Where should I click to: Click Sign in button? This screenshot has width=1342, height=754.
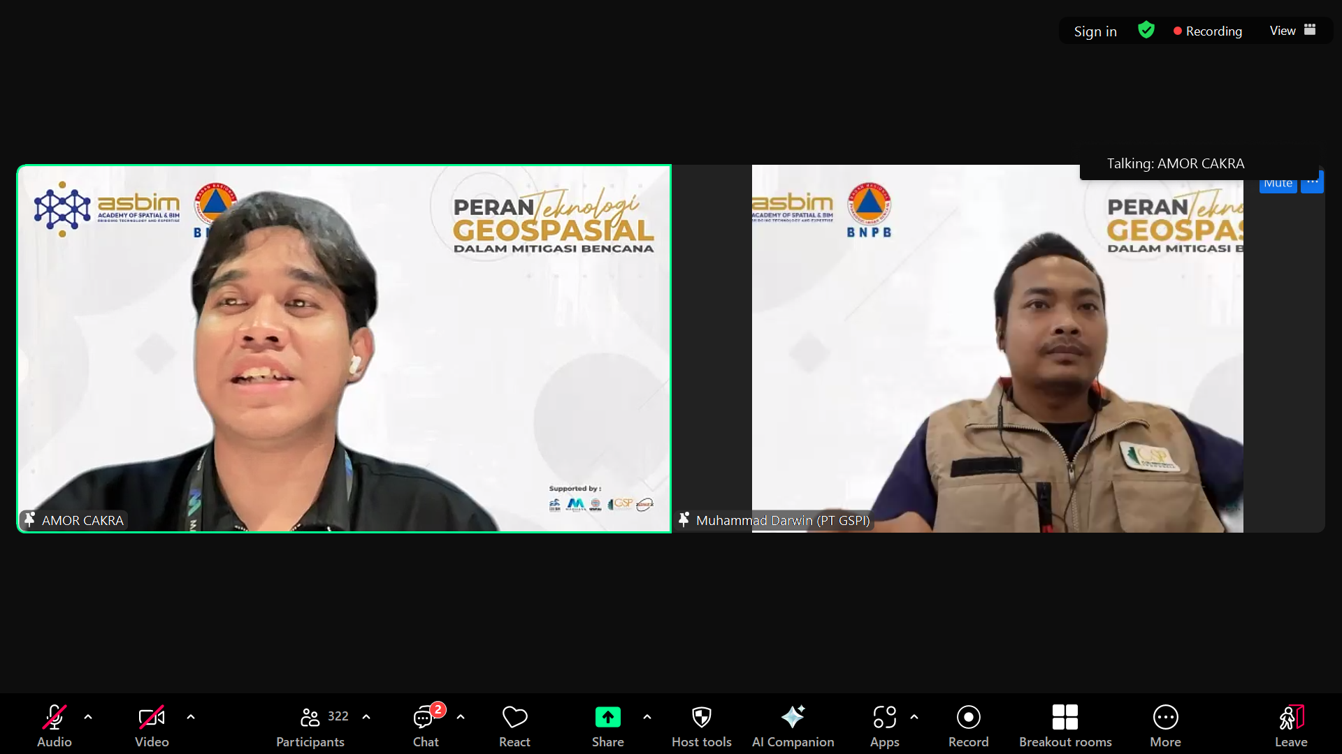click(1095, 31)
